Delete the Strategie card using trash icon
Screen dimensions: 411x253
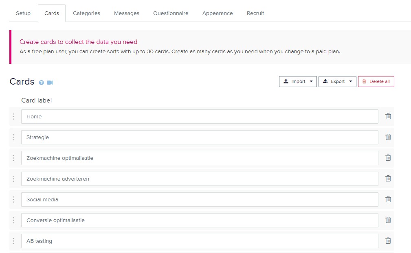pyautogui.click(x=388, y=137)
